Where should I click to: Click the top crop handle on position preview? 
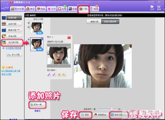(59, 47)
